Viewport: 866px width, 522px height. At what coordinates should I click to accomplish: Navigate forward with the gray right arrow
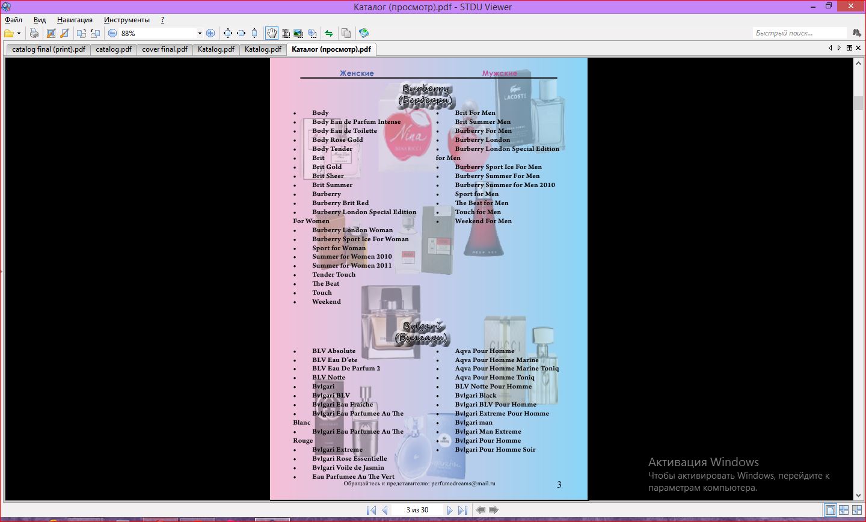click(x=494, y=510)
